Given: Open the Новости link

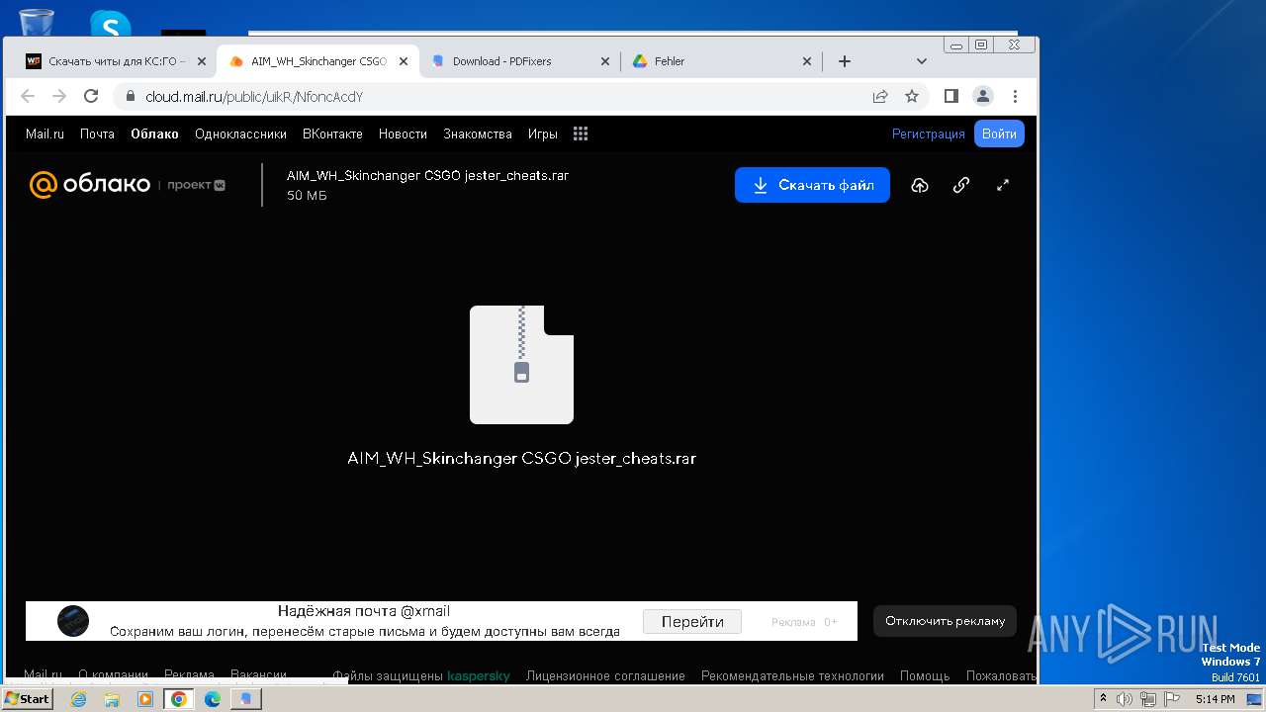Looking at the screenshot, I should 403,133.
